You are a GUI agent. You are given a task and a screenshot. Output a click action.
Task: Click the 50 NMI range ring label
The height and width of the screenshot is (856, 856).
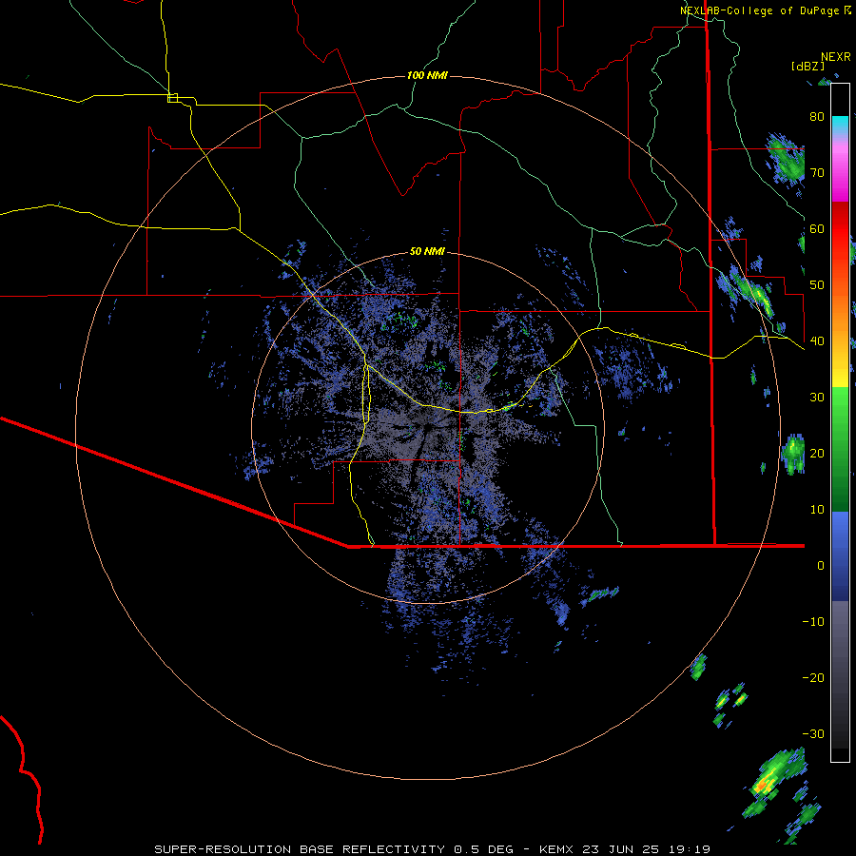(x=427, y=252)
